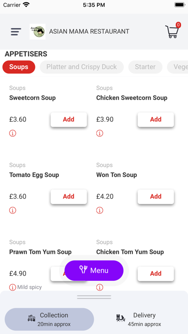
Task: Add Sweetcorn Soup to cart
Action: tap(69, 119)
